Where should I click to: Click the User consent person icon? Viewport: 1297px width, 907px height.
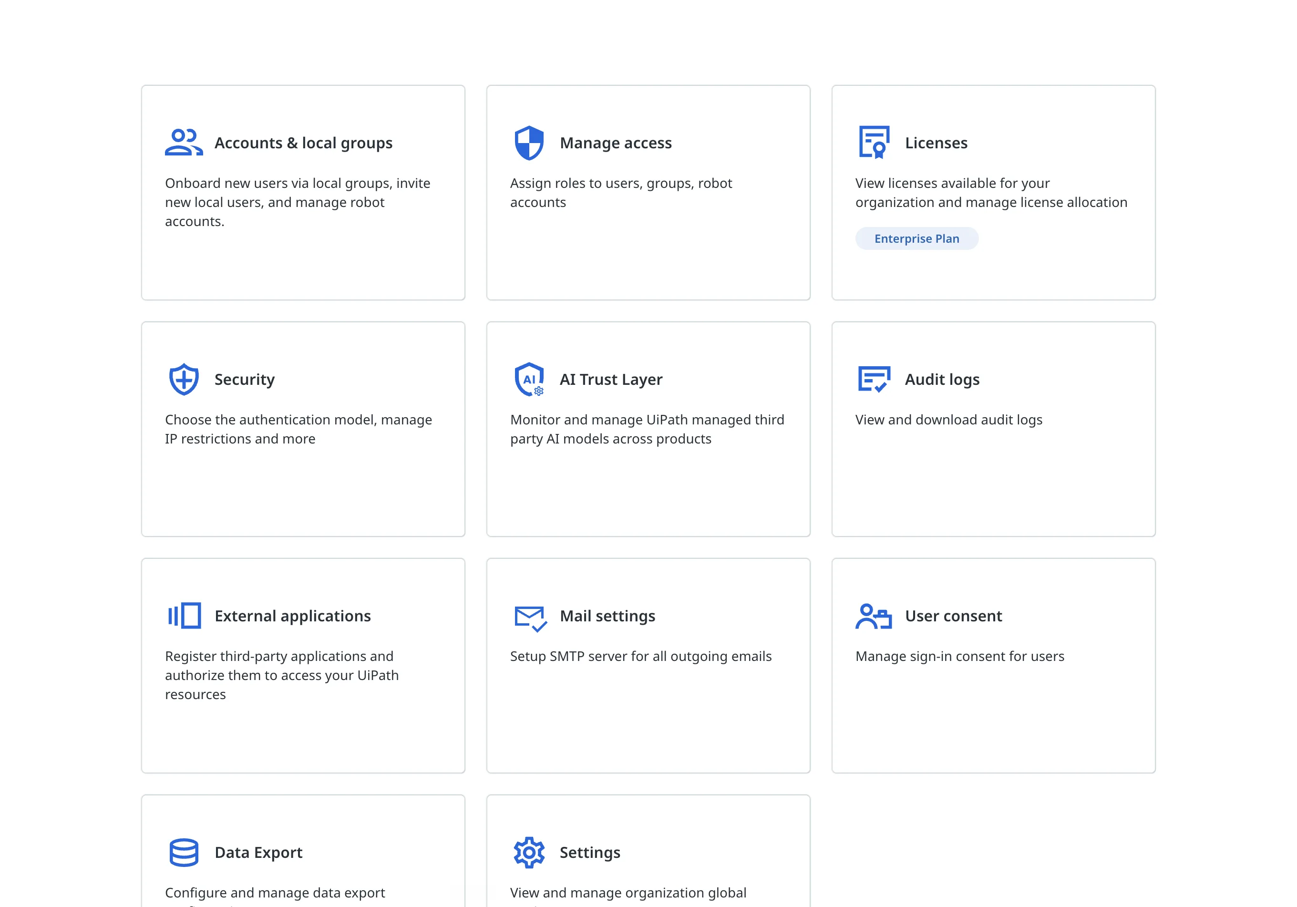[x=873, y=616]
